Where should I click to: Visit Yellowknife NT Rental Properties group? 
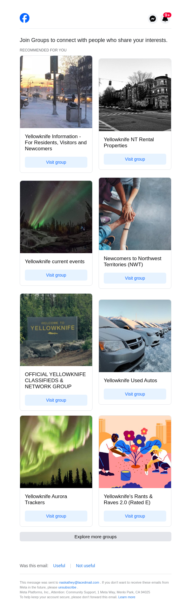[x=135, y=159]
